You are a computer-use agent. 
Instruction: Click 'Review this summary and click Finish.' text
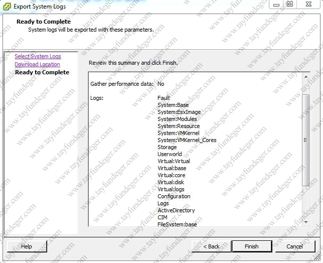click(133, 63)
